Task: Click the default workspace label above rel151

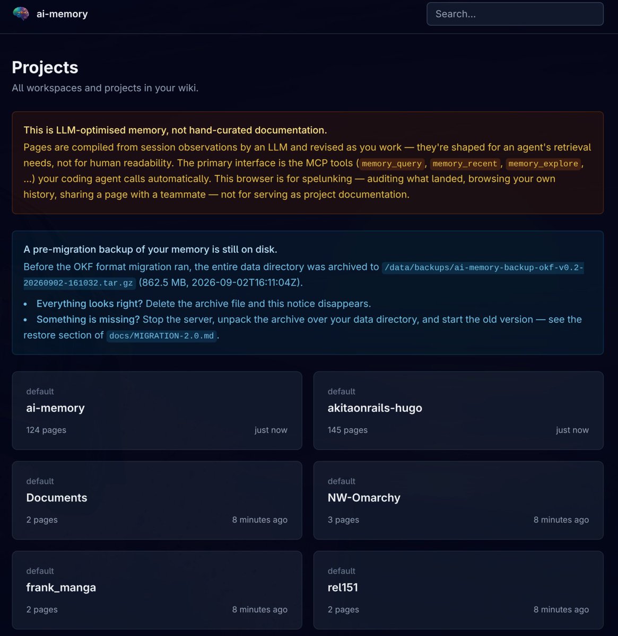Action: [341, 571]
